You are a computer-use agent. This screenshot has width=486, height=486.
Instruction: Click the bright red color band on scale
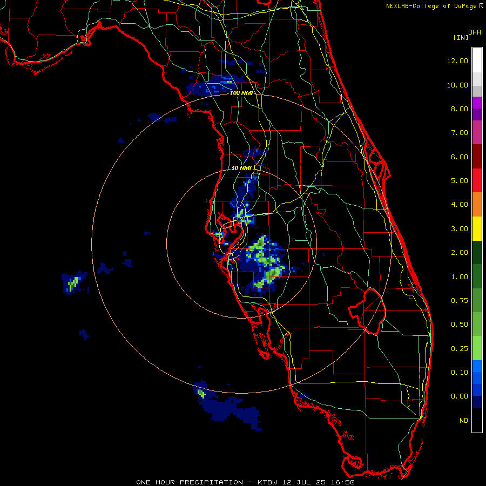[x=477, y=180]
